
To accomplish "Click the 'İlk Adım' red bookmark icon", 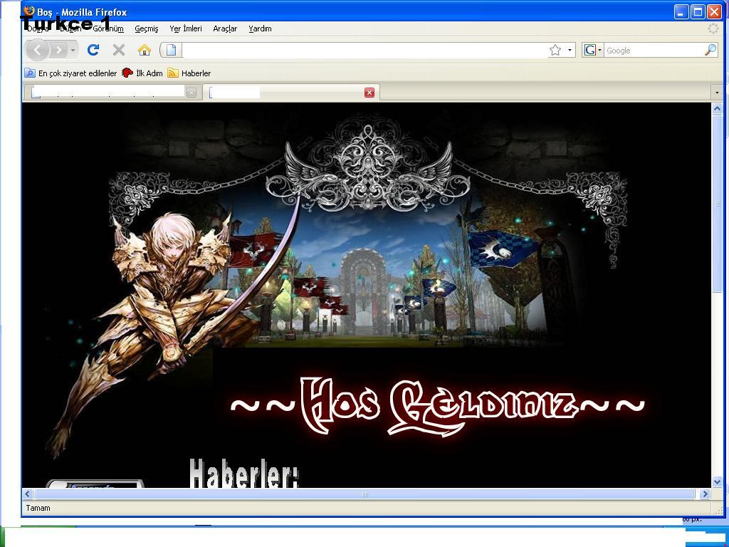I will coord(127,73).
